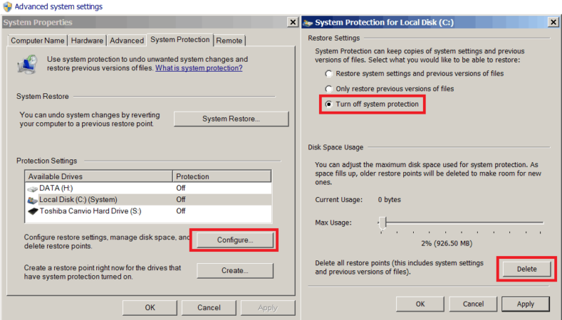Viewport: 562px width, 320px height.
Task: Switch to the Hardware tab
Action: point(87,41)
